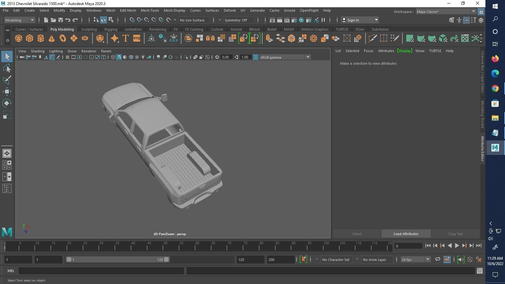505x284 pixels.
Task: Open the Edit Mesh menu
Action: 128,10
